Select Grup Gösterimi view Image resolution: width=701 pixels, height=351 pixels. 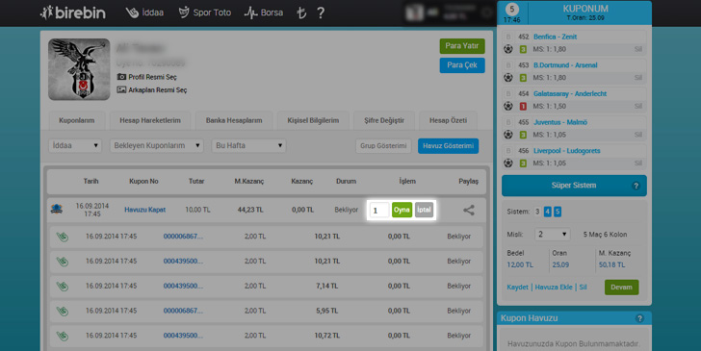pyautogui.click(x=383, y=146)
